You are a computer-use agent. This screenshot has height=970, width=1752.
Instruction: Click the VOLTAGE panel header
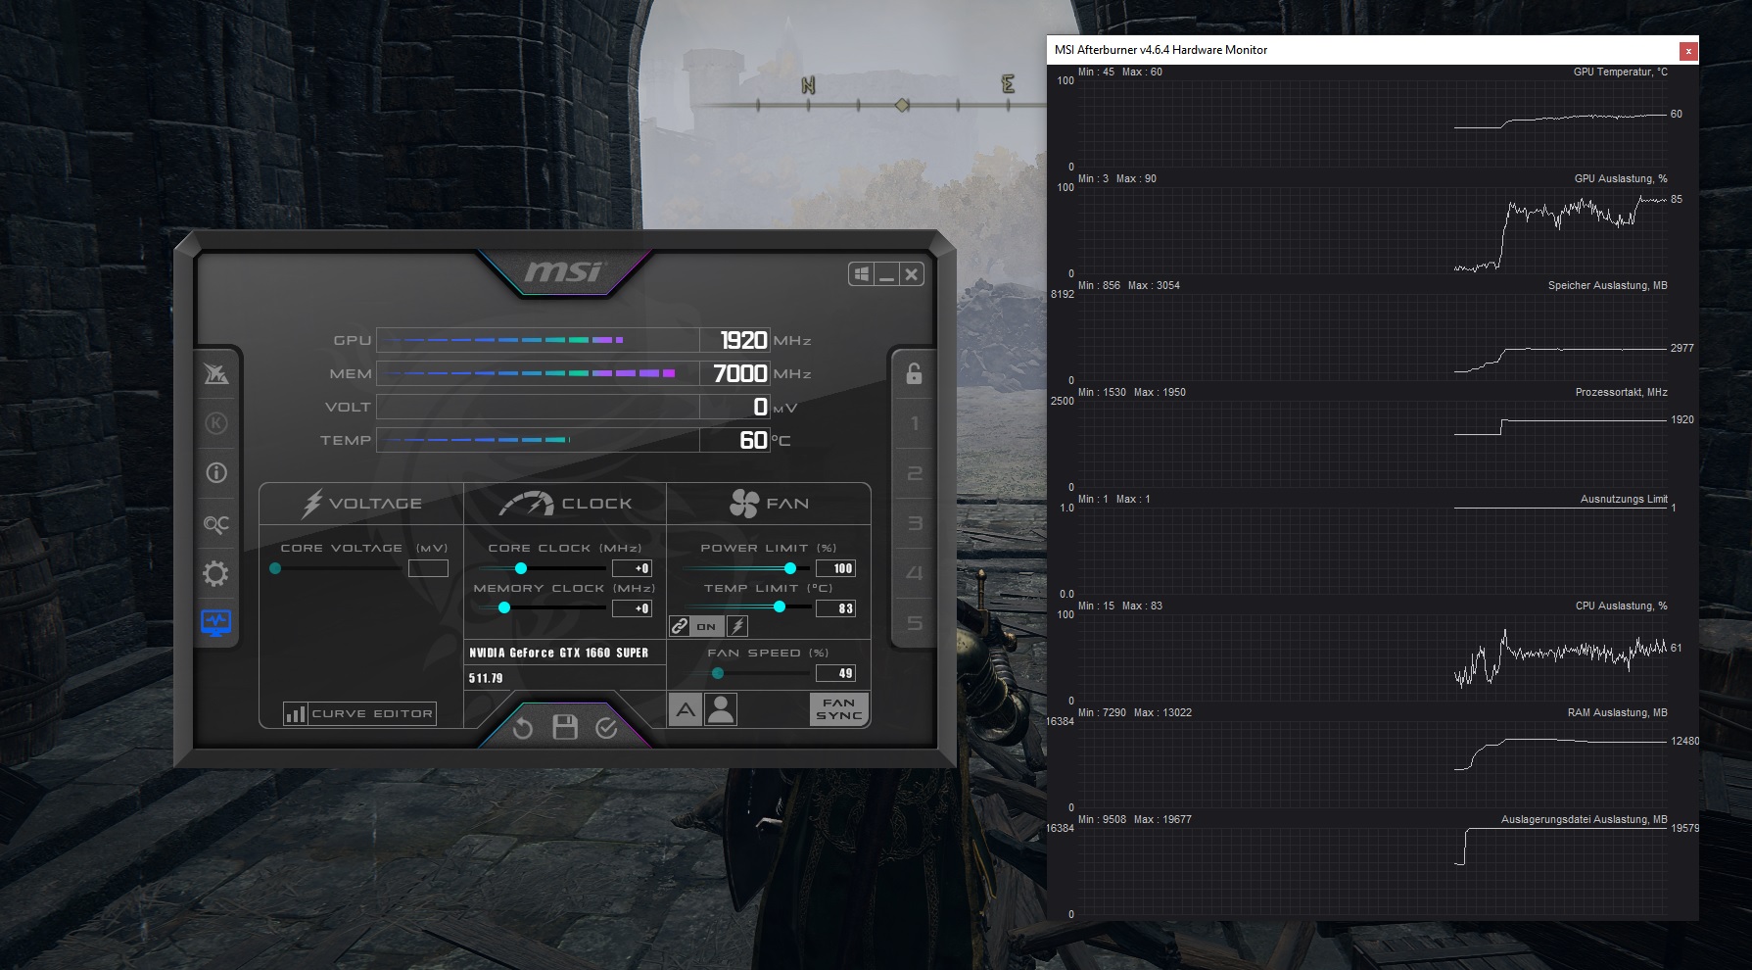(x=361, y=504)
